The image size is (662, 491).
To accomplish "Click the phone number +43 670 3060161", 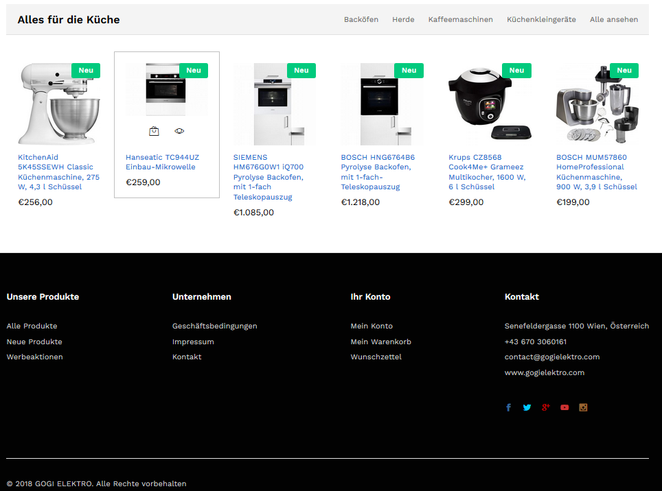I will pyautogui.click(x=536, y=342).
